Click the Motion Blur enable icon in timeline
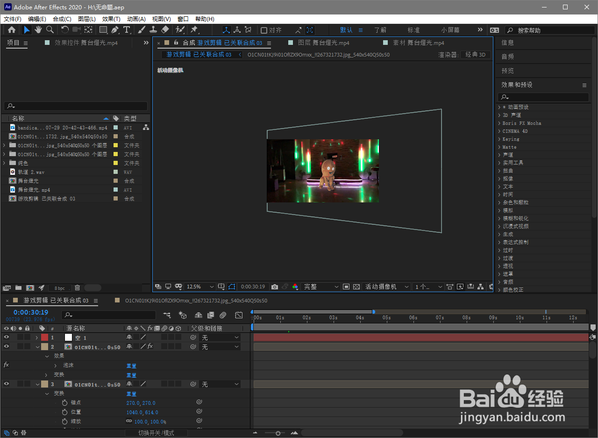Screen dimensions: 598x438 (223, 315)
